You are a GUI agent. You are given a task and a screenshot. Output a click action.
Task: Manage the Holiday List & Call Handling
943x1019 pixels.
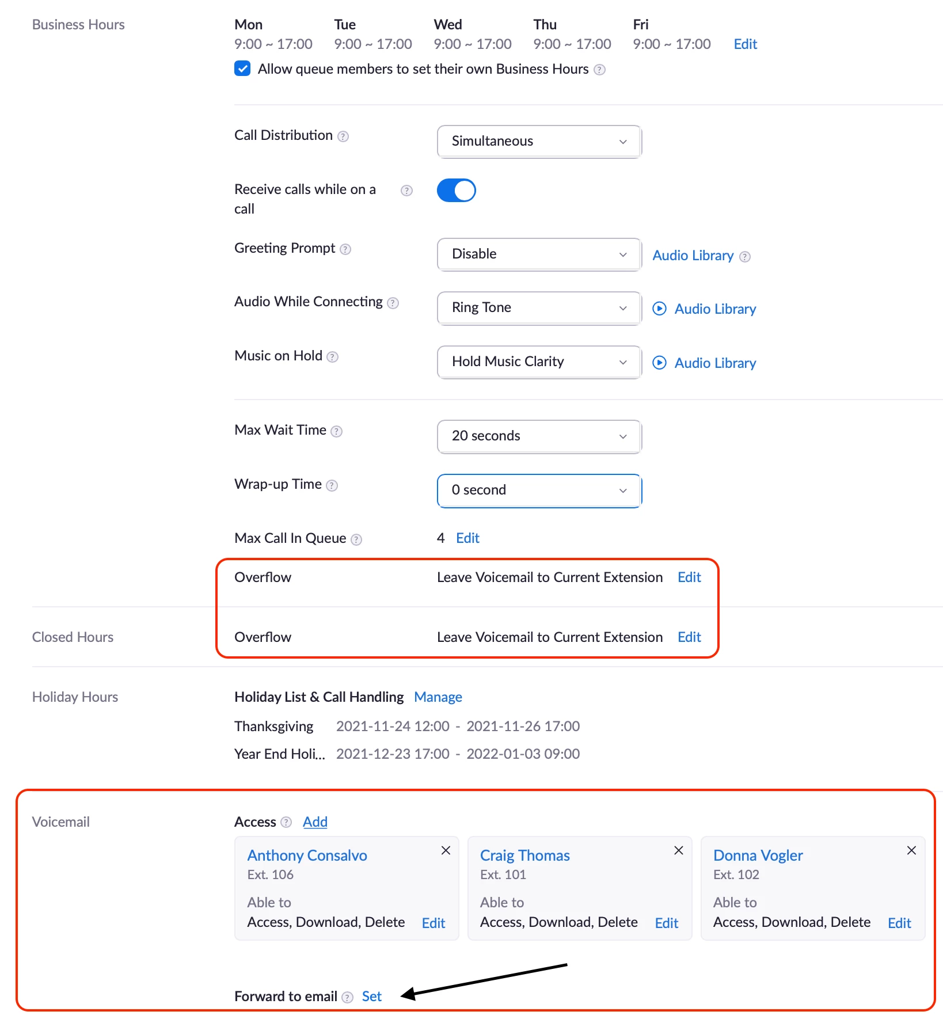pyautogui.click(x=438, y=697)
